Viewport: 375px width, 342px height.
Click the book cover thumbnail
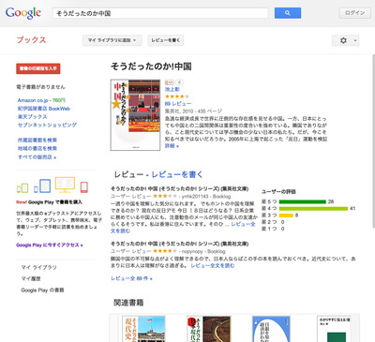[135, 115]
